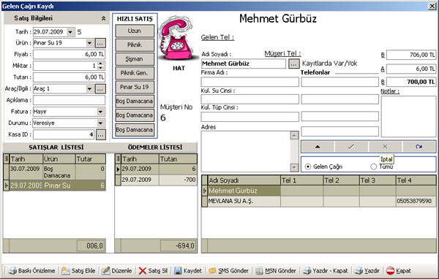
Task: Collapse the Satış Bilgileri panel
Action: tap(103, 18)
